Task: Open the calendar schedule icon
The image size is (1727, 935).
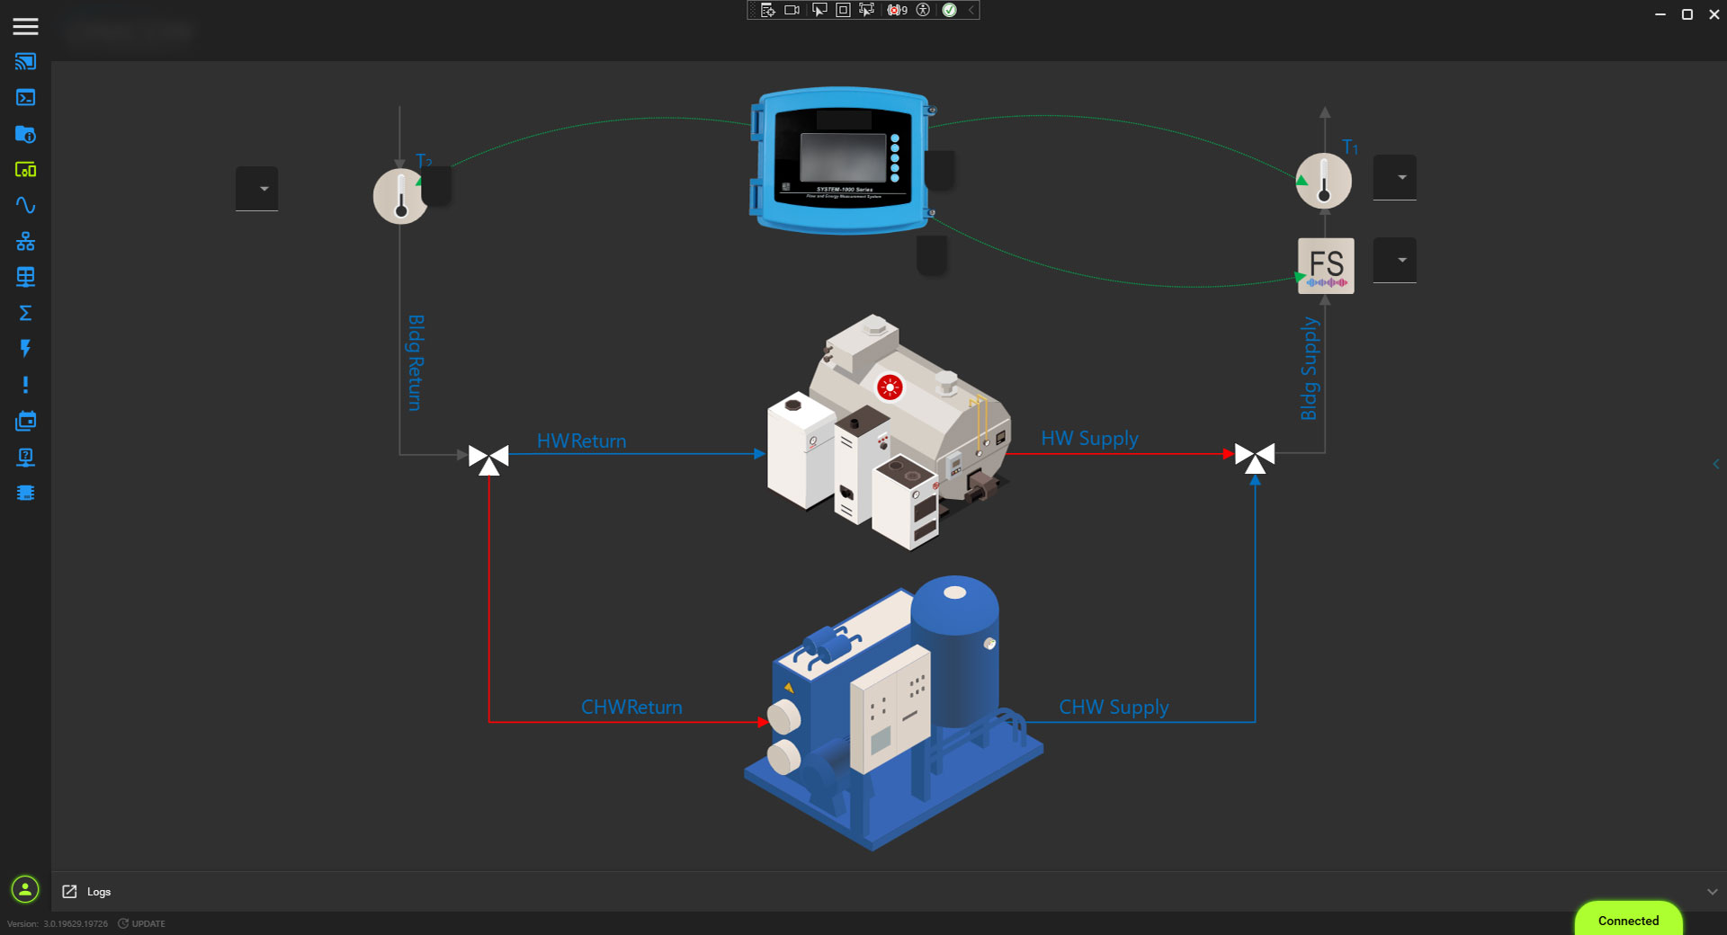Action: tap(25, 421)
